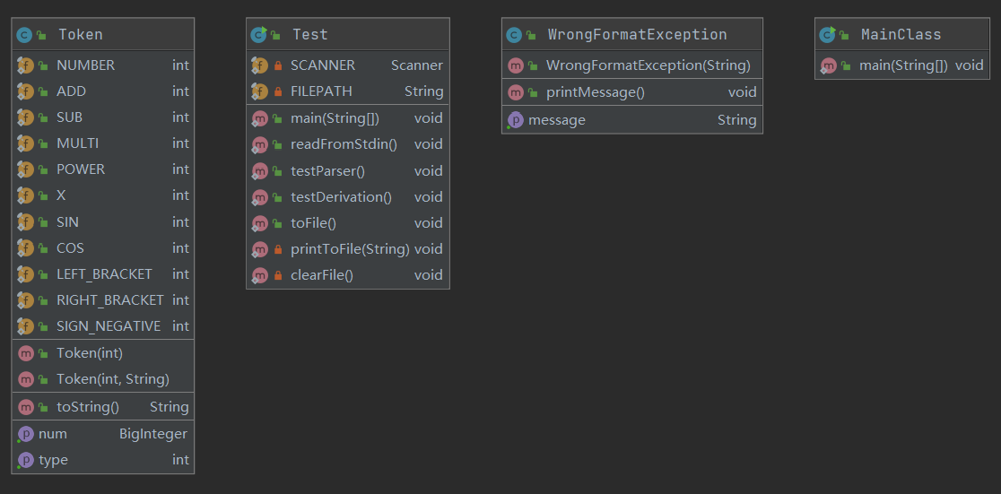1001x494 pixels.
Task: Click the private lock icon beside clearFile()
Action: point(278,275)
